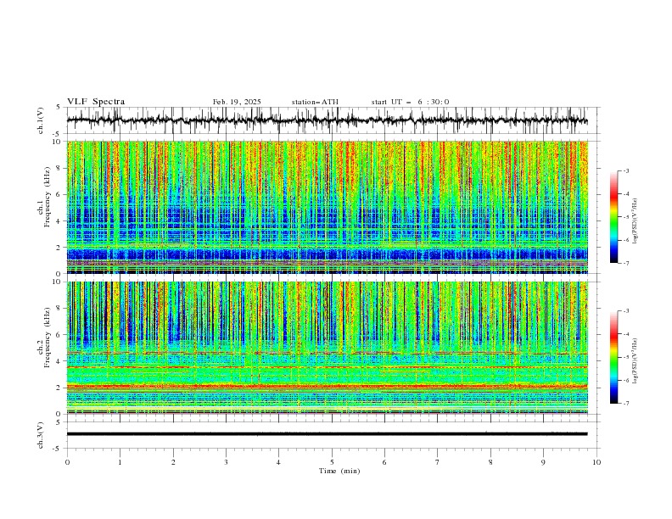
Task: Click the '6' tick on time axis
Action: tap(384, 462)
